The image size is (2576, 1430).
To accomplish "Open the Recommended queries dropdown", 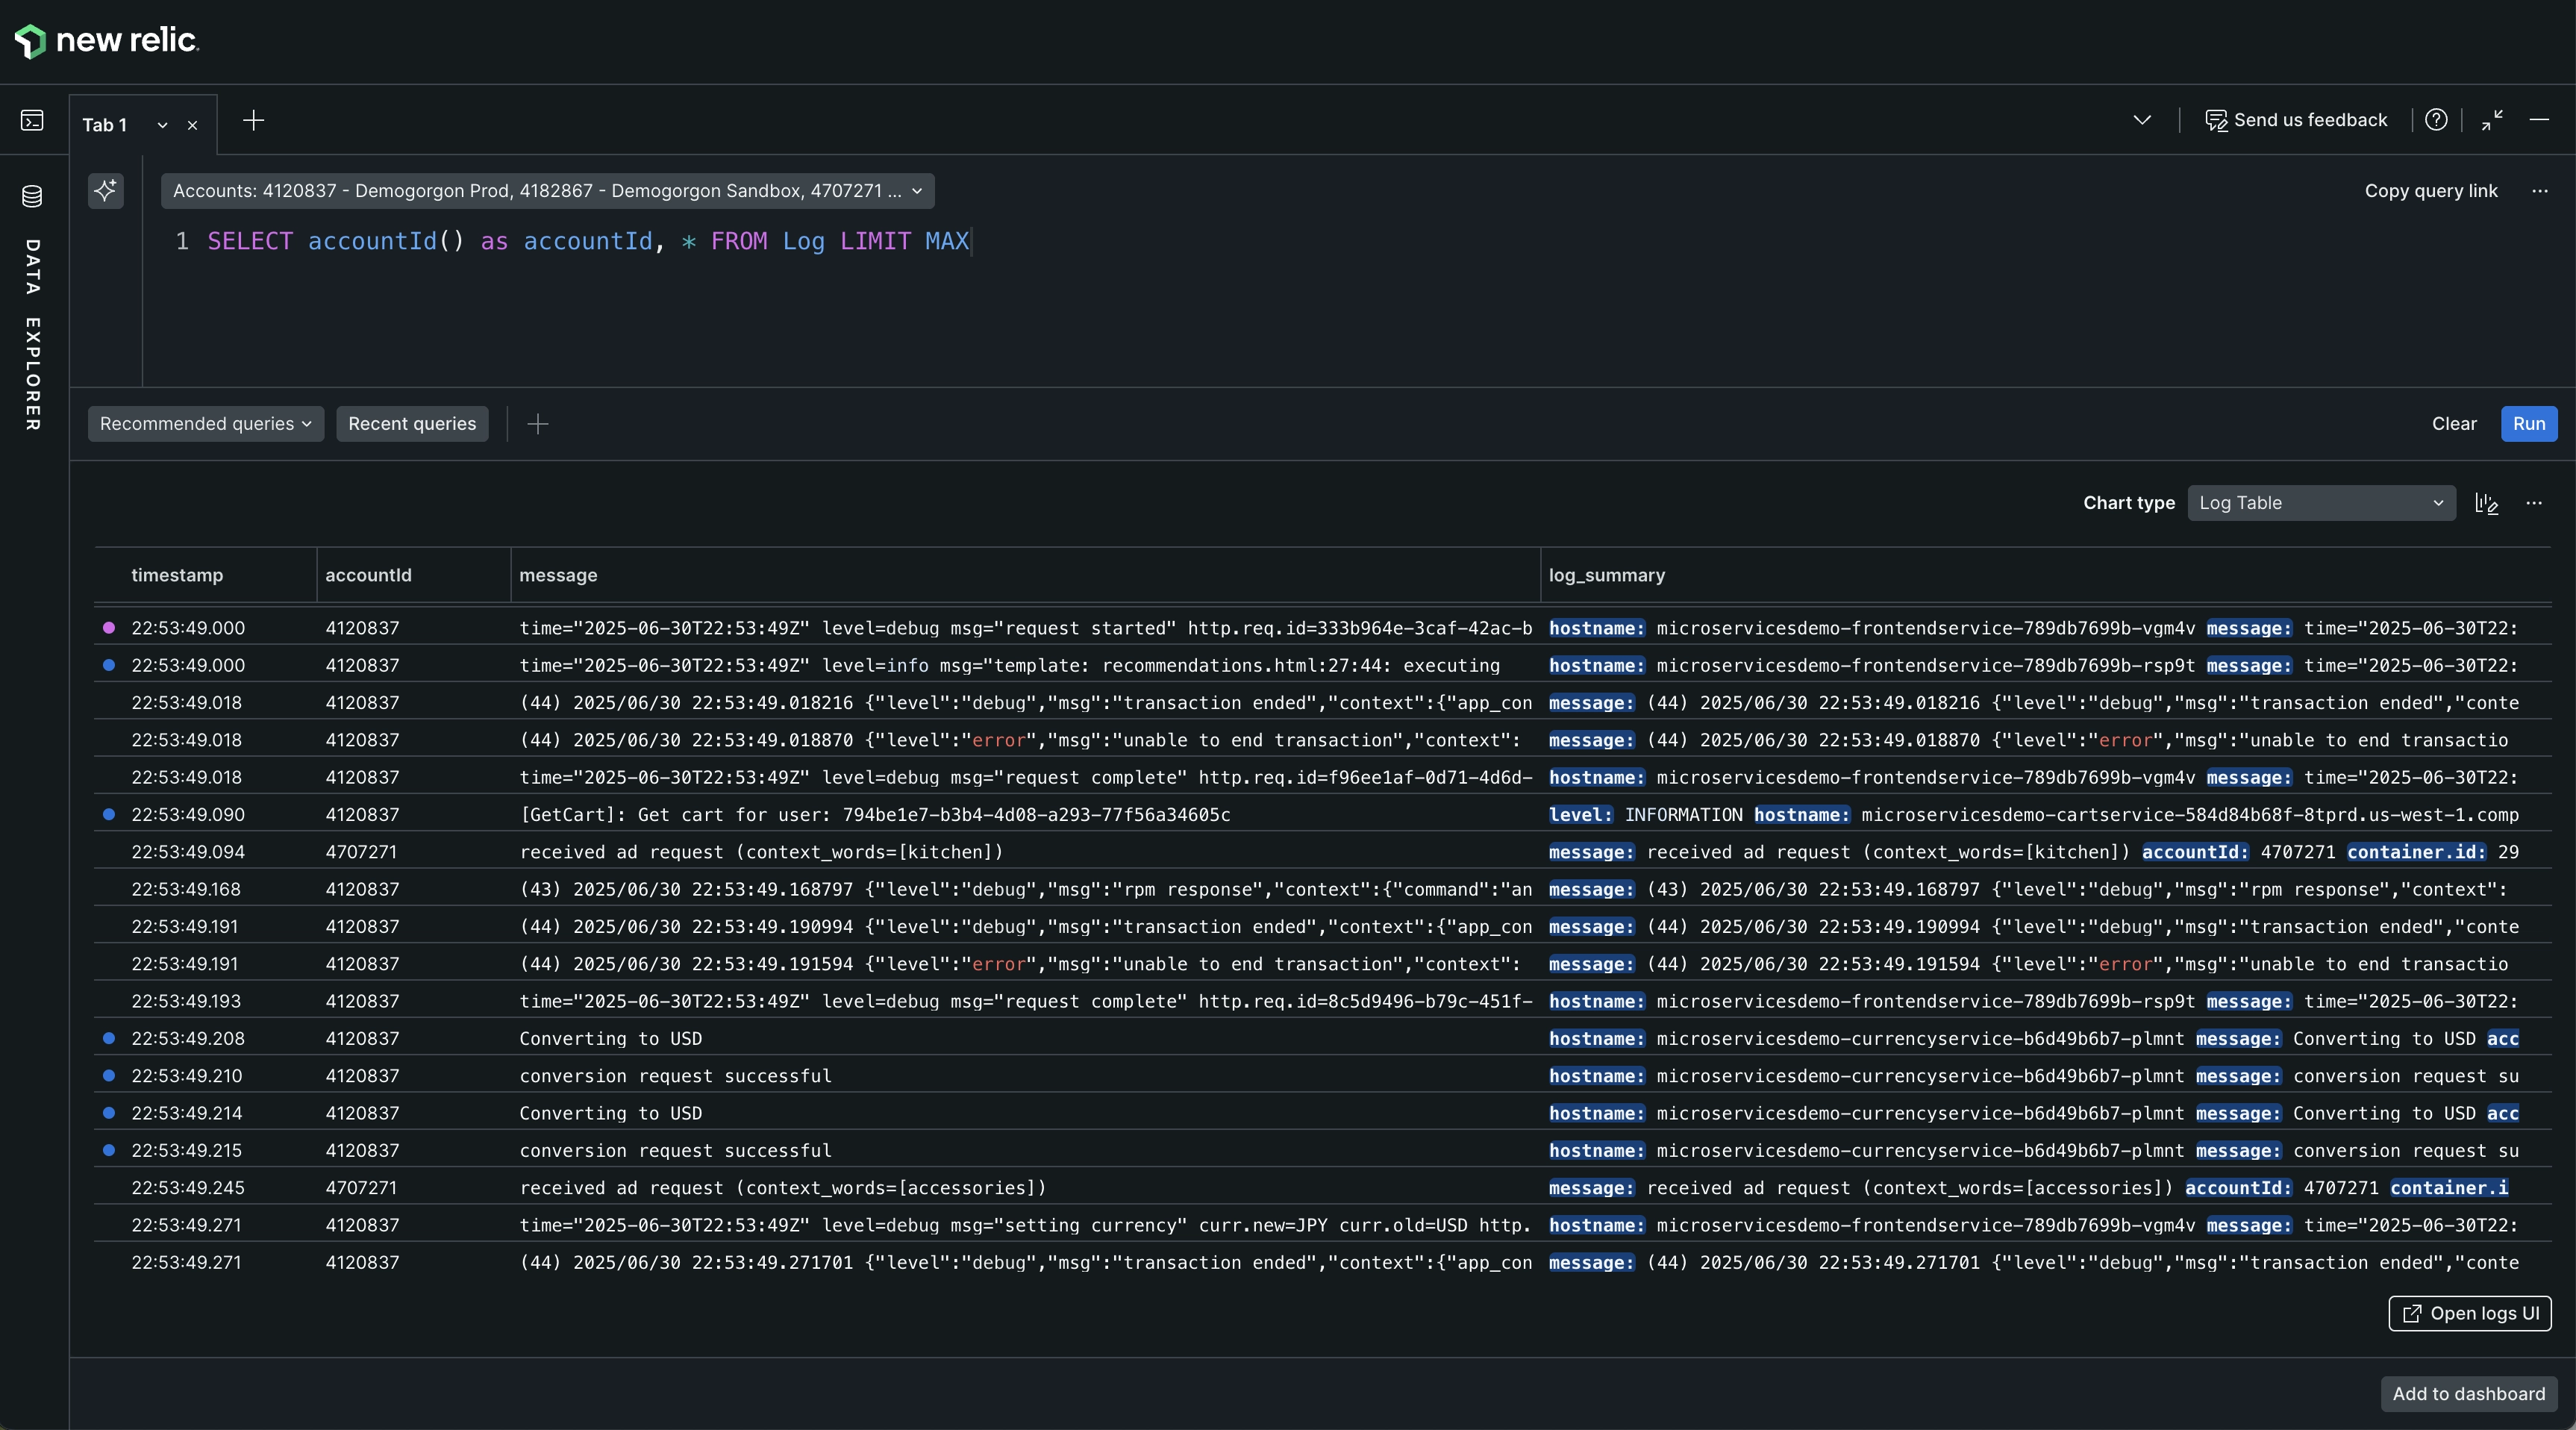I will (205, 424).
